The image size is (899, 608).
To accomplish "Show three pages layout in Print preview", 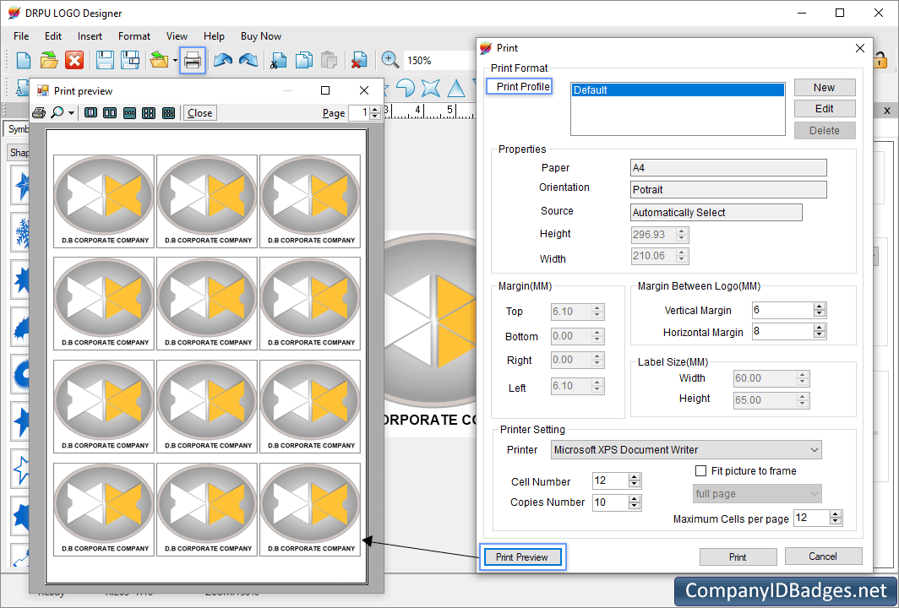I will click(x=129, y=113).
